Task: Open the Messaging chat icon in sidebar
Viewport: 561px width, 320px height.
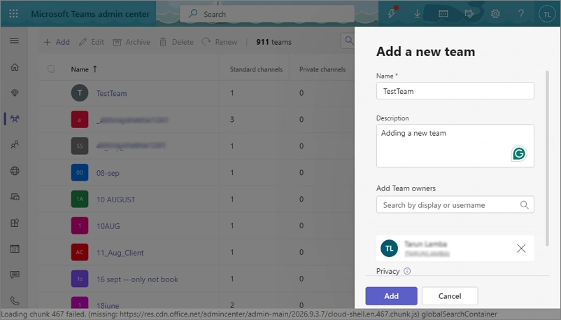Action: click(x=15, y=275)
